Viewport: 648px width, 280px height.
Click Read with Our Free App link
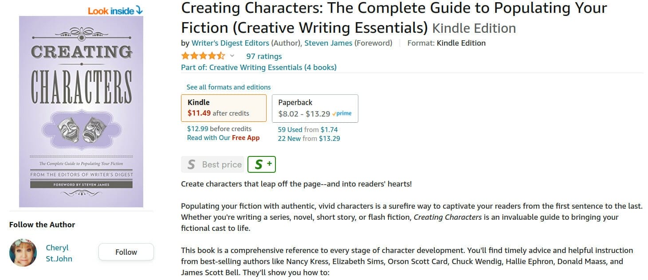pyautogui.click(x=223, y=138)
